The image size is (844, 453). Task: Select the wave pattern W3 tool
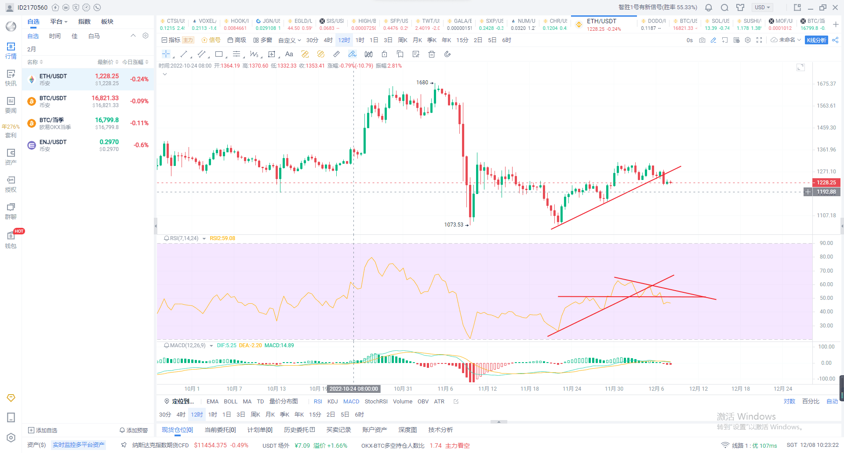pos(254,54)
